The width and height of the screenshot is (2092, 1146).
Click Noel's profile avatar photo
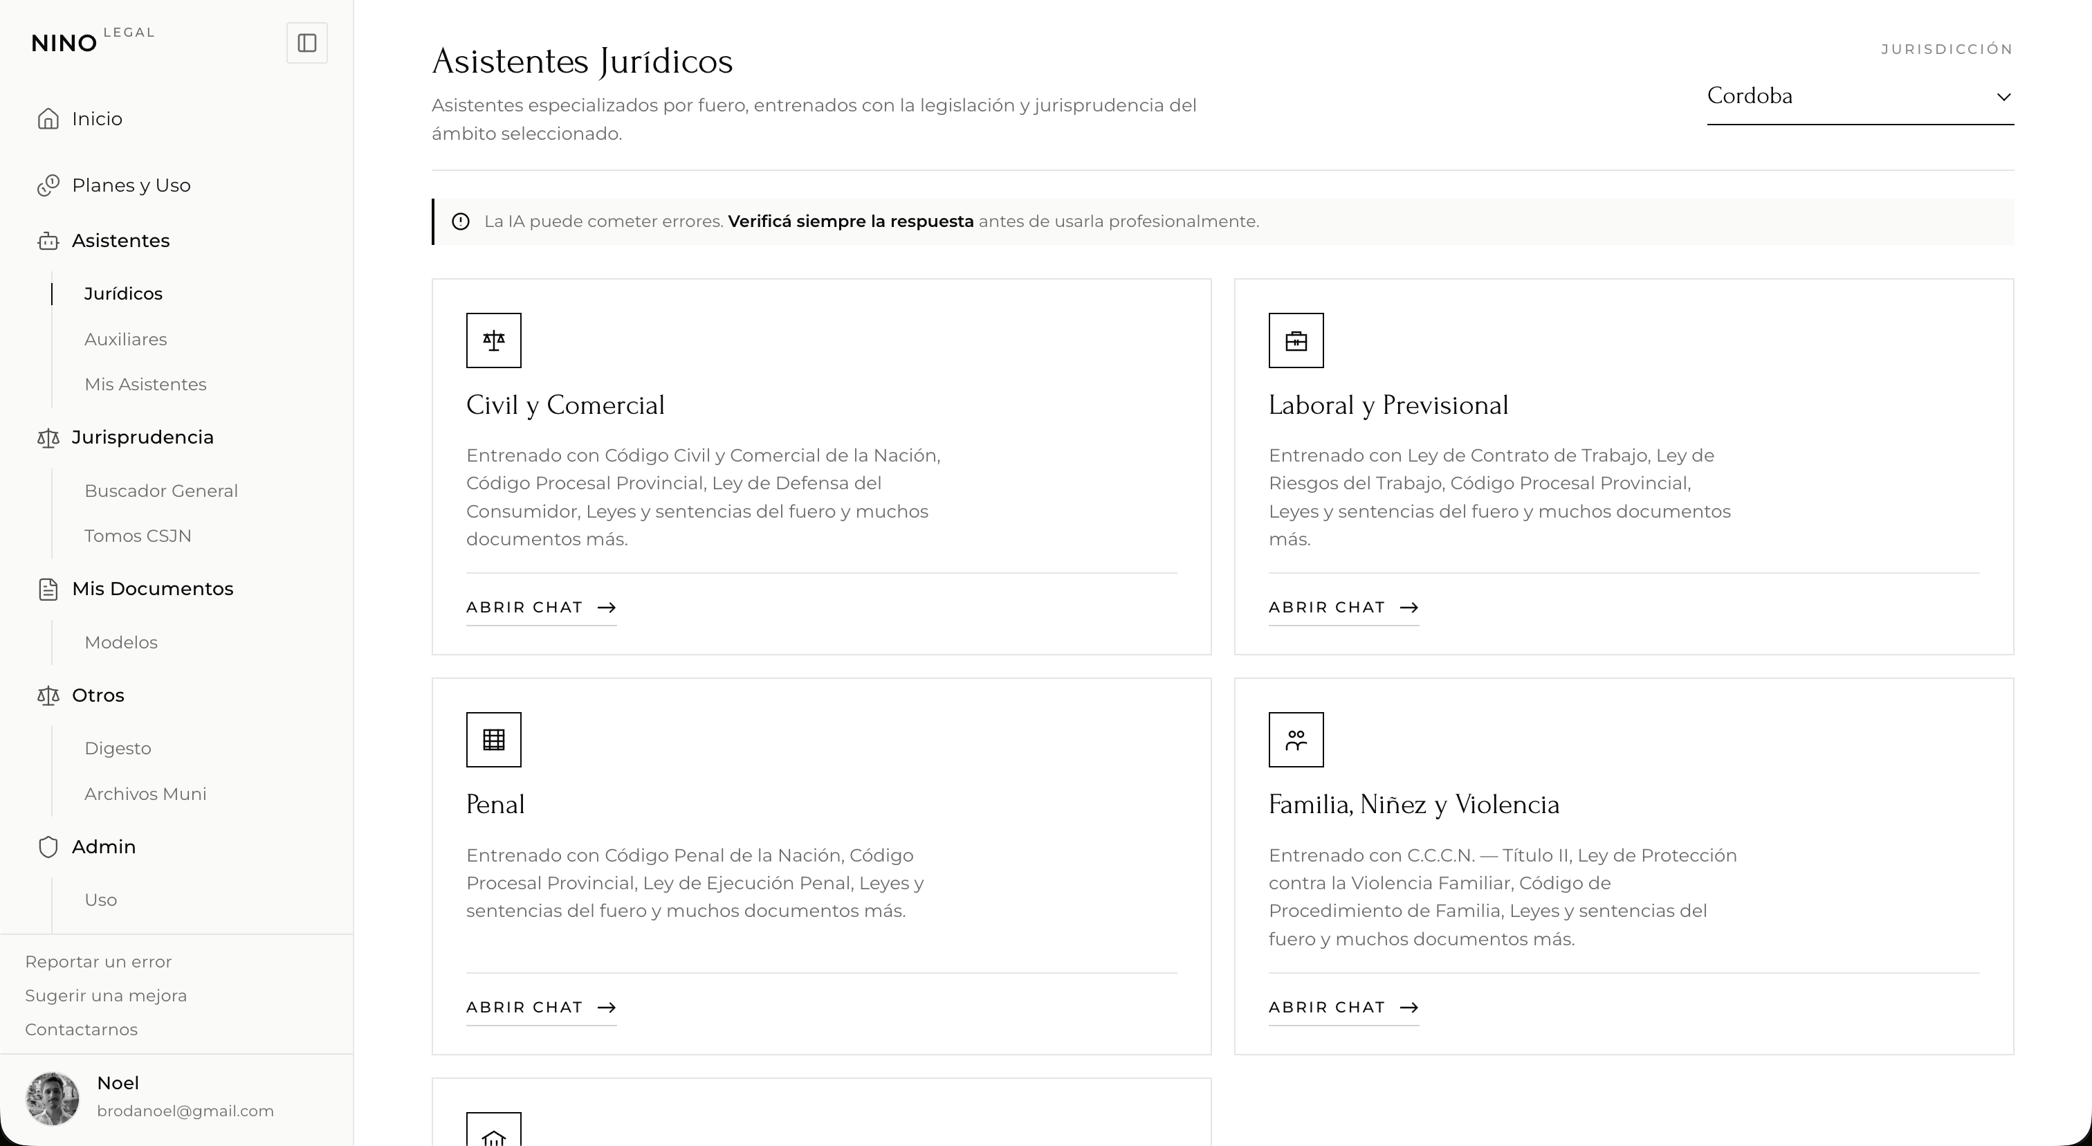tap(53, 1098)
